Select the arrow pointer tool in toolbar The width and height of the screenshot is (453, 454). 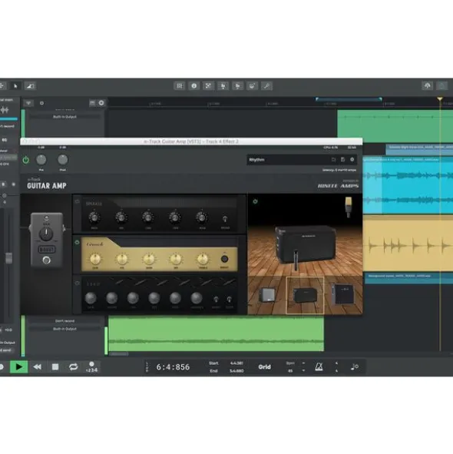(x=15, y=86)
